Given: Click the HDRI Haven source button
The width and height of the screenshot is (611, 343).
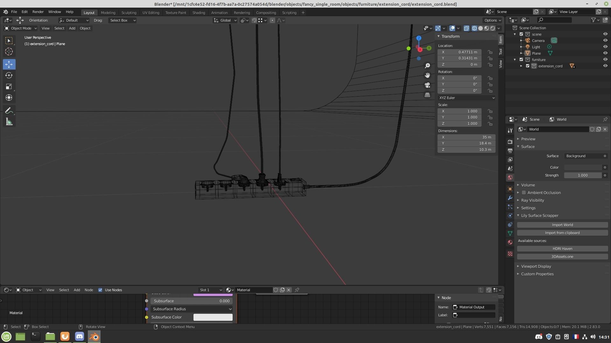Looking at the screenshot, I should click(562, 249).
